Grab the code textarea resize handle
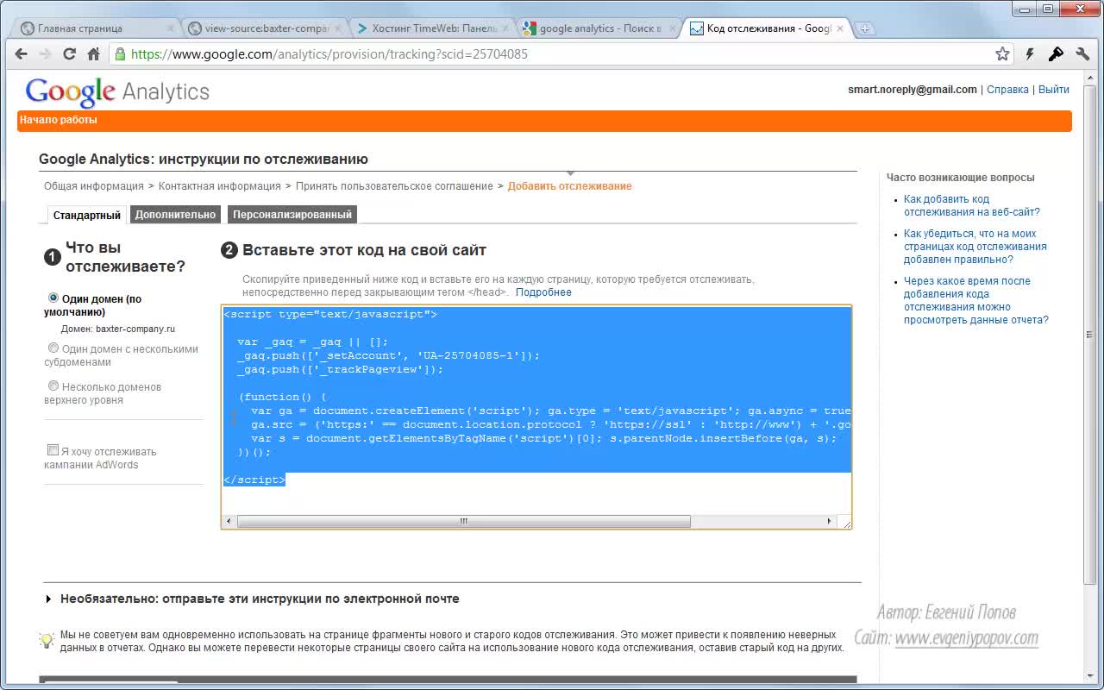 846,523
